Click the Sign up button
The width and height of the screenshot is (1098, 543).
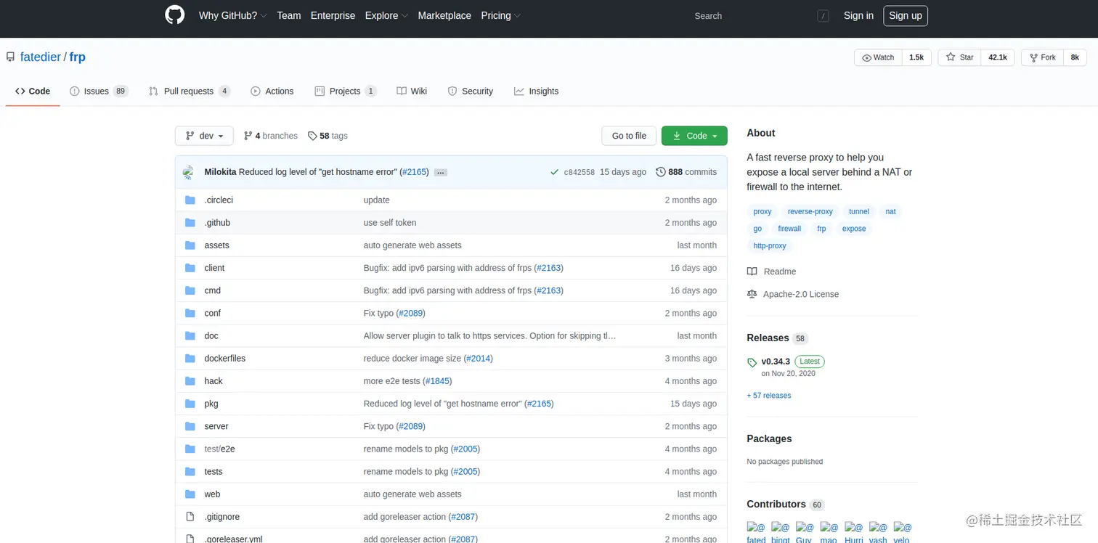point(906,15)
